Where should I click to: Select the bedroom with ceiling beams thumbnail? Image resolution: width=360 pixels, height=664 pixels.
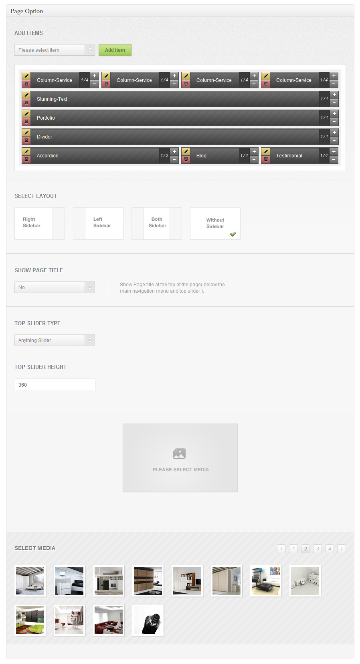(x=30, y=581)
